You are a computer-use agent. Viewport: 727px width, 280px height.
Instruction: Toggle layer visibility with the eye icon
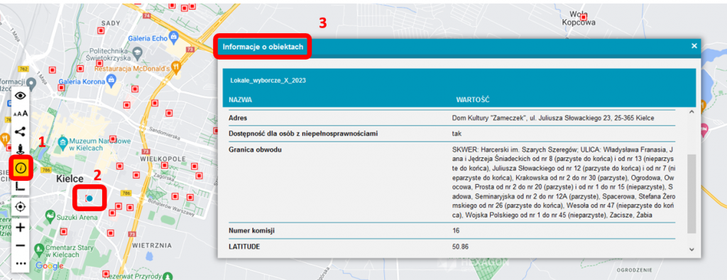pyautogui.click(x=20, y=96)
